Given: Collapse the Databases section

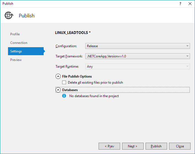Looking at the screenshot, I should click(58, 90).
